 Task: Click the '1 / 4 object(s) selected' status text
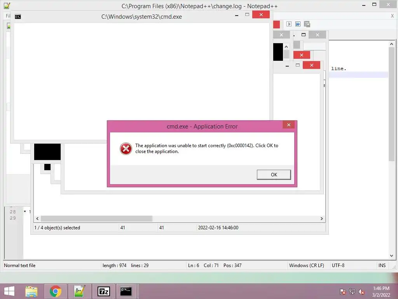coord(57,228)
